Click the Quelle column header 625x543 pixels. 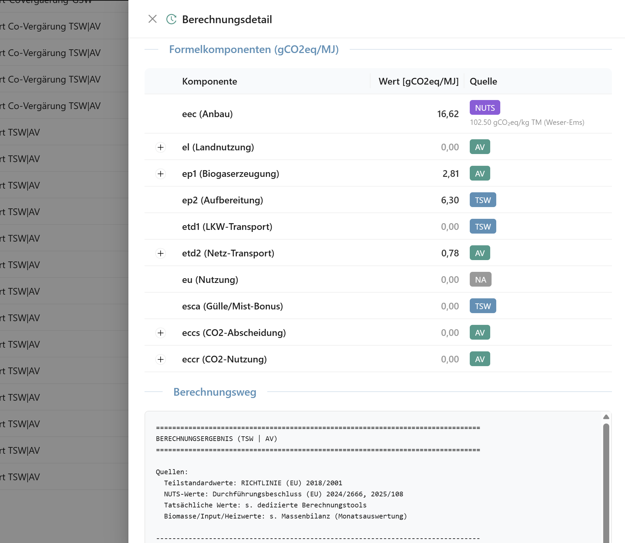[x=483, y=81]
